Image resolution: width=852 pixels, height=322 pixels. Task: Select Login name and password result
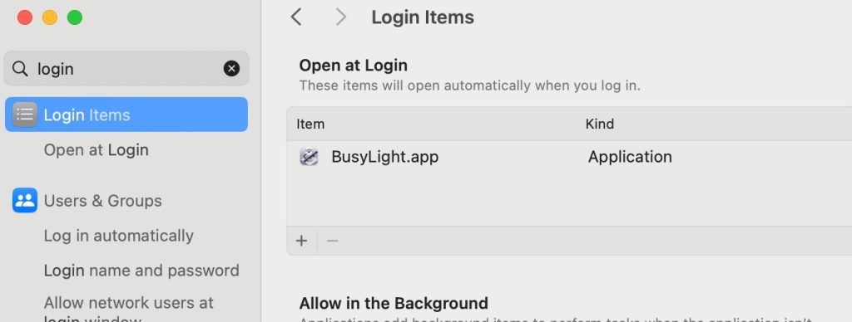141,271
